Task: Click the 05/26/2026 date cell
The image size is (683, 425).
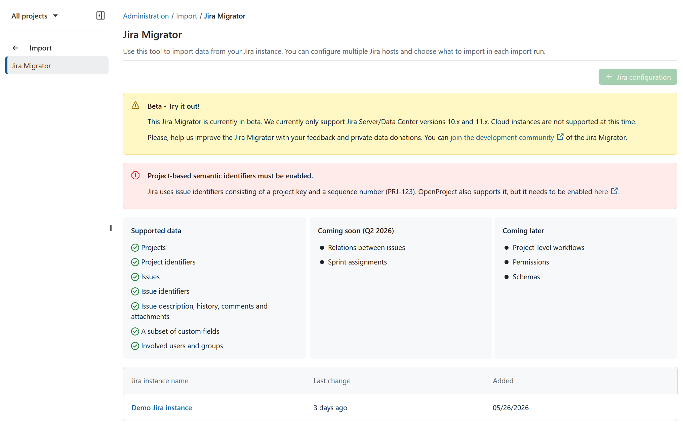Action: pos(511,408)
